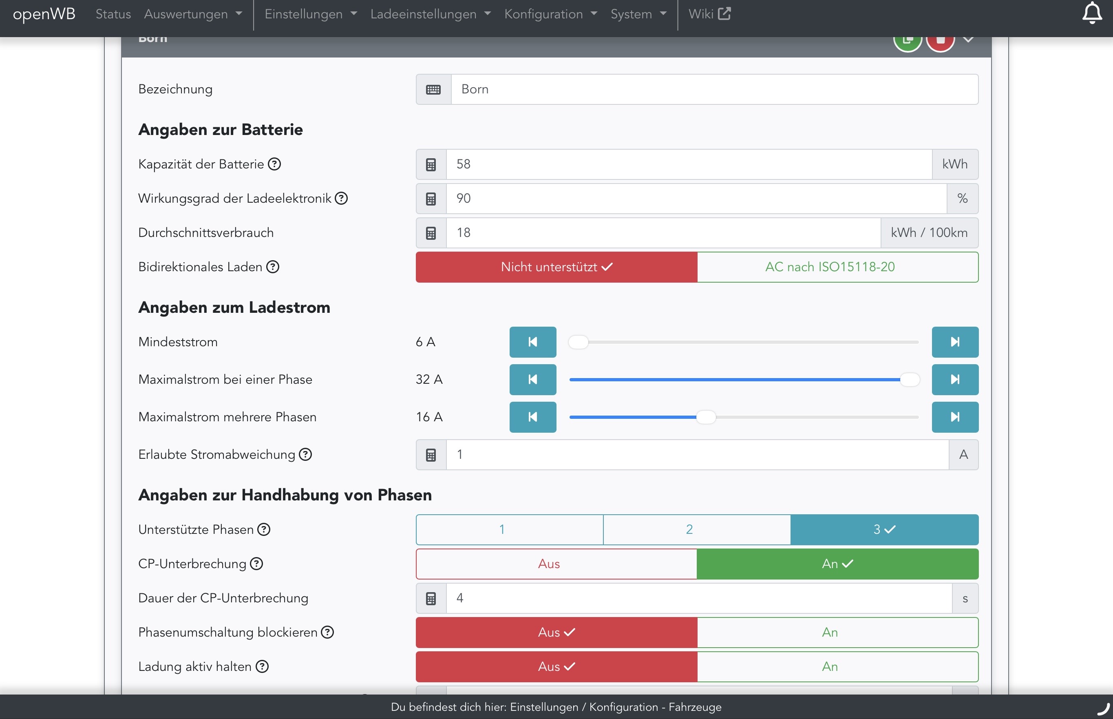Image resolution: width=1113 pixels, height=719 pixels.
Task: Click help icon next to CP-Unterbrechung
Action: (x=257, y=564)
